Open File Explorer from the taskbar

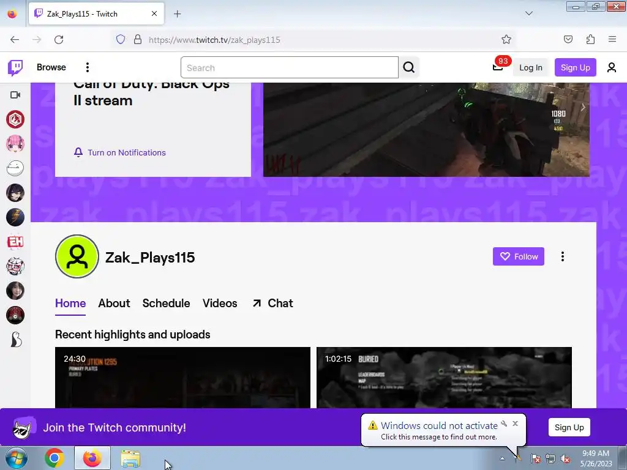coord(131,458)
